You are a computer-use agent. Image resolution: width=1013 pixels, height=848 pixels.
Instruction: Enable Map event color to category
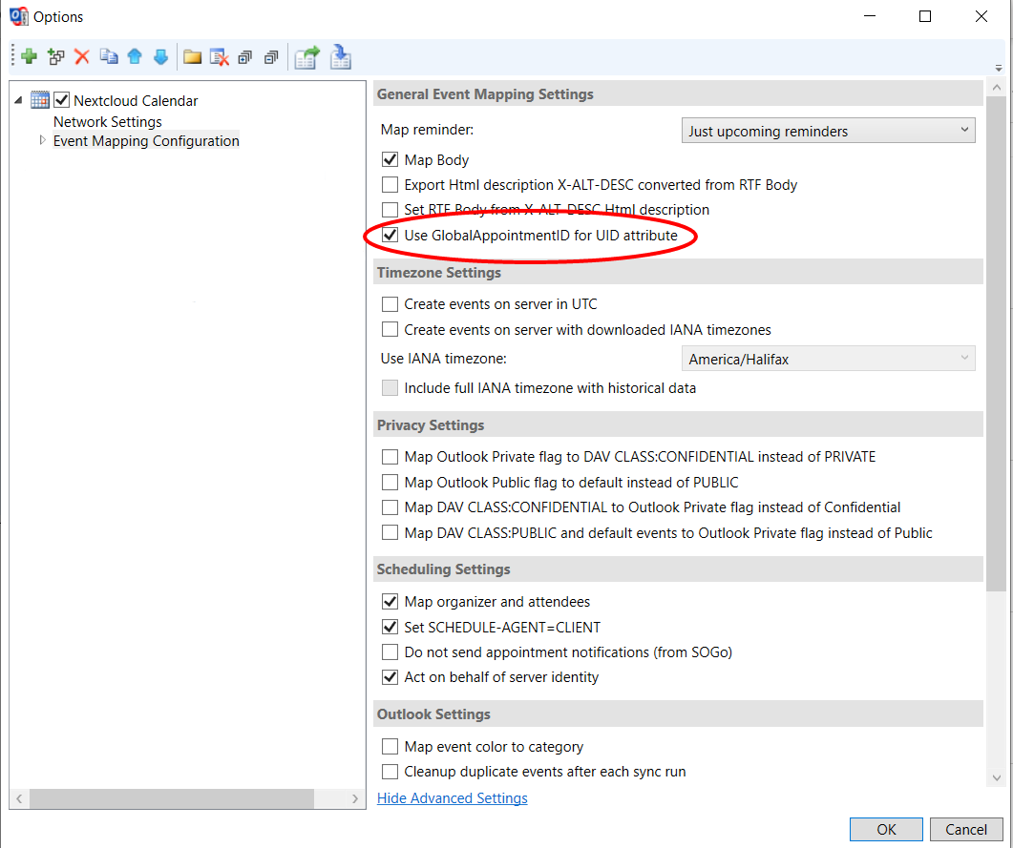390,747
